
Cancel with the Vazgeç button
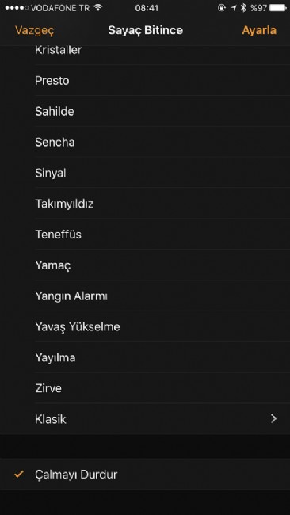tap(35, 30)
